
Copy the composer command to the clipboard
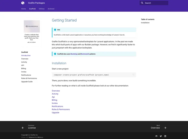pyautogui.click(x=133, y=75)
